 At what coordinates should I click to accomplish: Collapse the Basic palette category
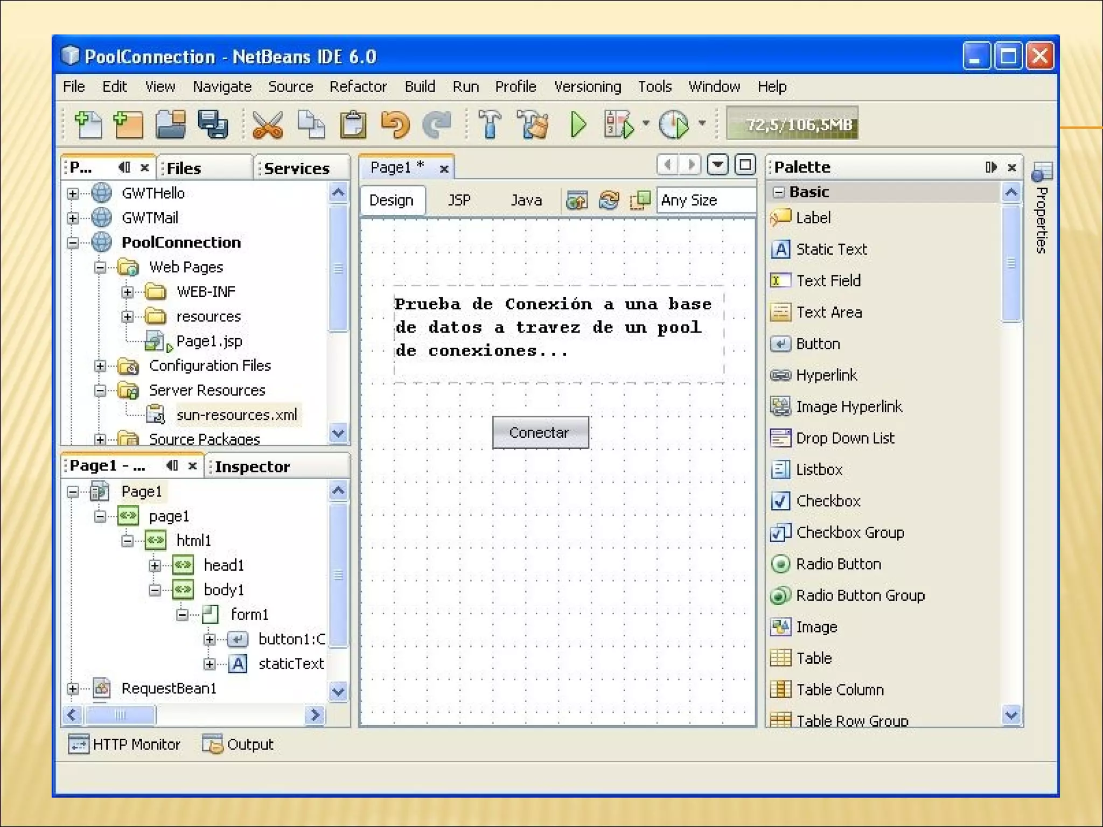coord(779,192)
